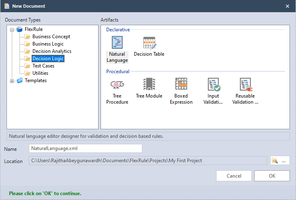296x200 pixels.
Task: Browse for location with folder search icon
Action: pyautogui.click(x=275, y=161)
